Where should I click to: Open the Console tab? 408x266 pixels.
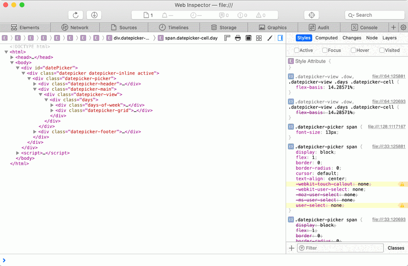coord(364,27)
